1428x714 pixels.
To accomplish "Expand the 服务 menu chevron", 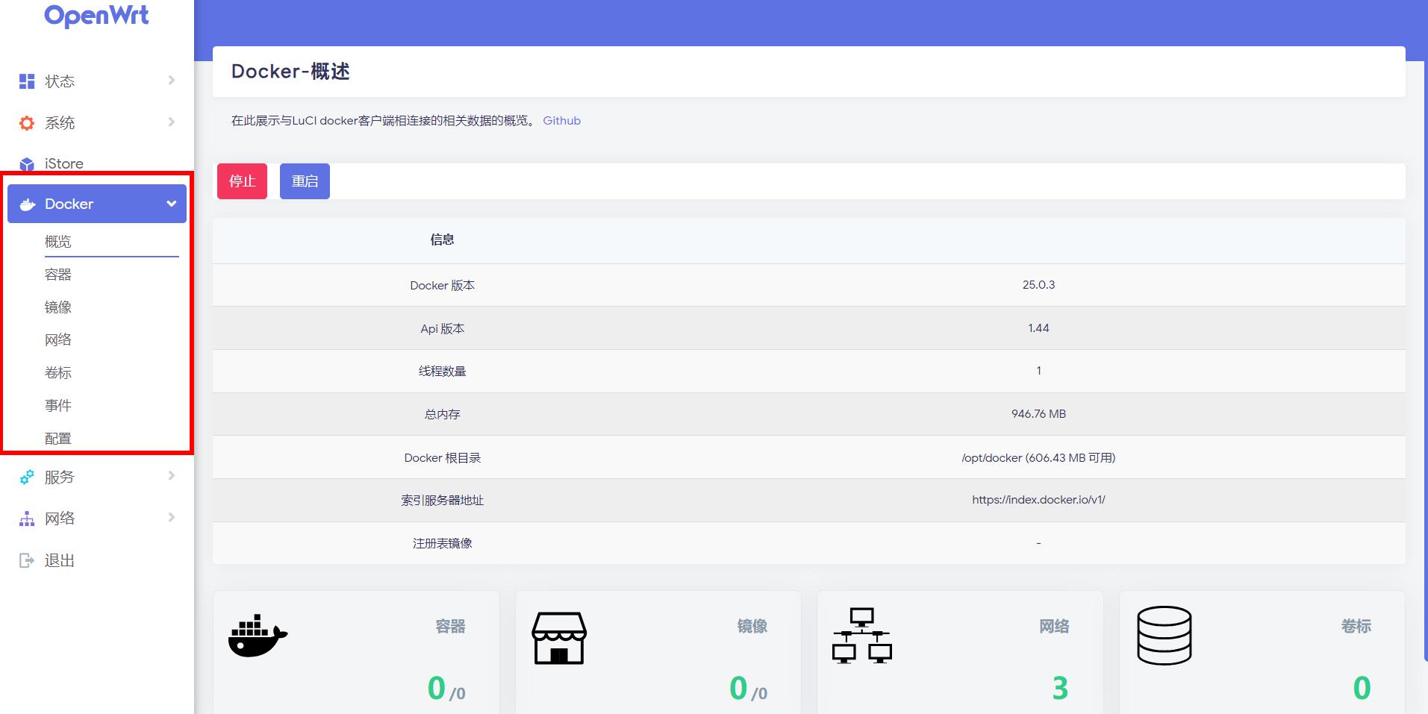I will point(172,476).
